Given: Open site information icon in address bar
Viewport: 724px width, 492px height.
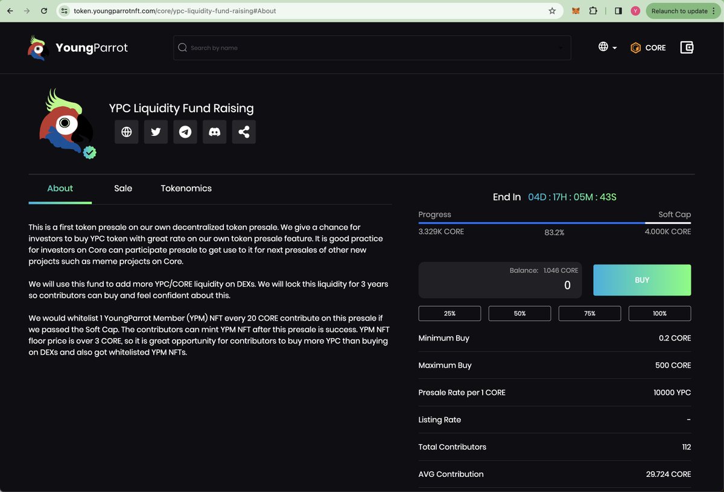Looking at the screenshot, I should (x=65, y=11).
